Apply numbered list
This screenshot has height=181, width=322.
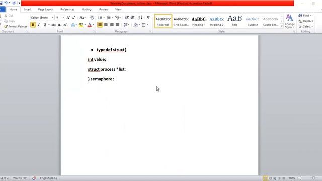109,18
